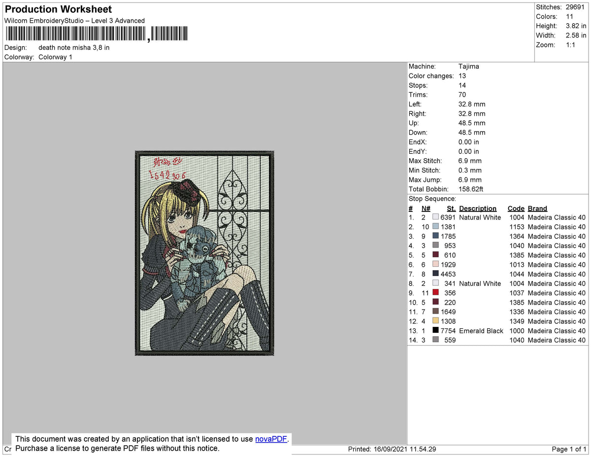Select the pale pink swatch at stop 6
591x457 pixels.
pos(435,264)
